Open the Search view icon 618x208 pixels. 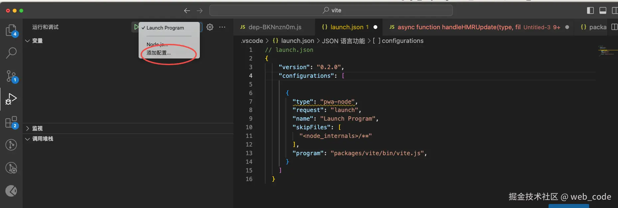(x=11, y=53)
